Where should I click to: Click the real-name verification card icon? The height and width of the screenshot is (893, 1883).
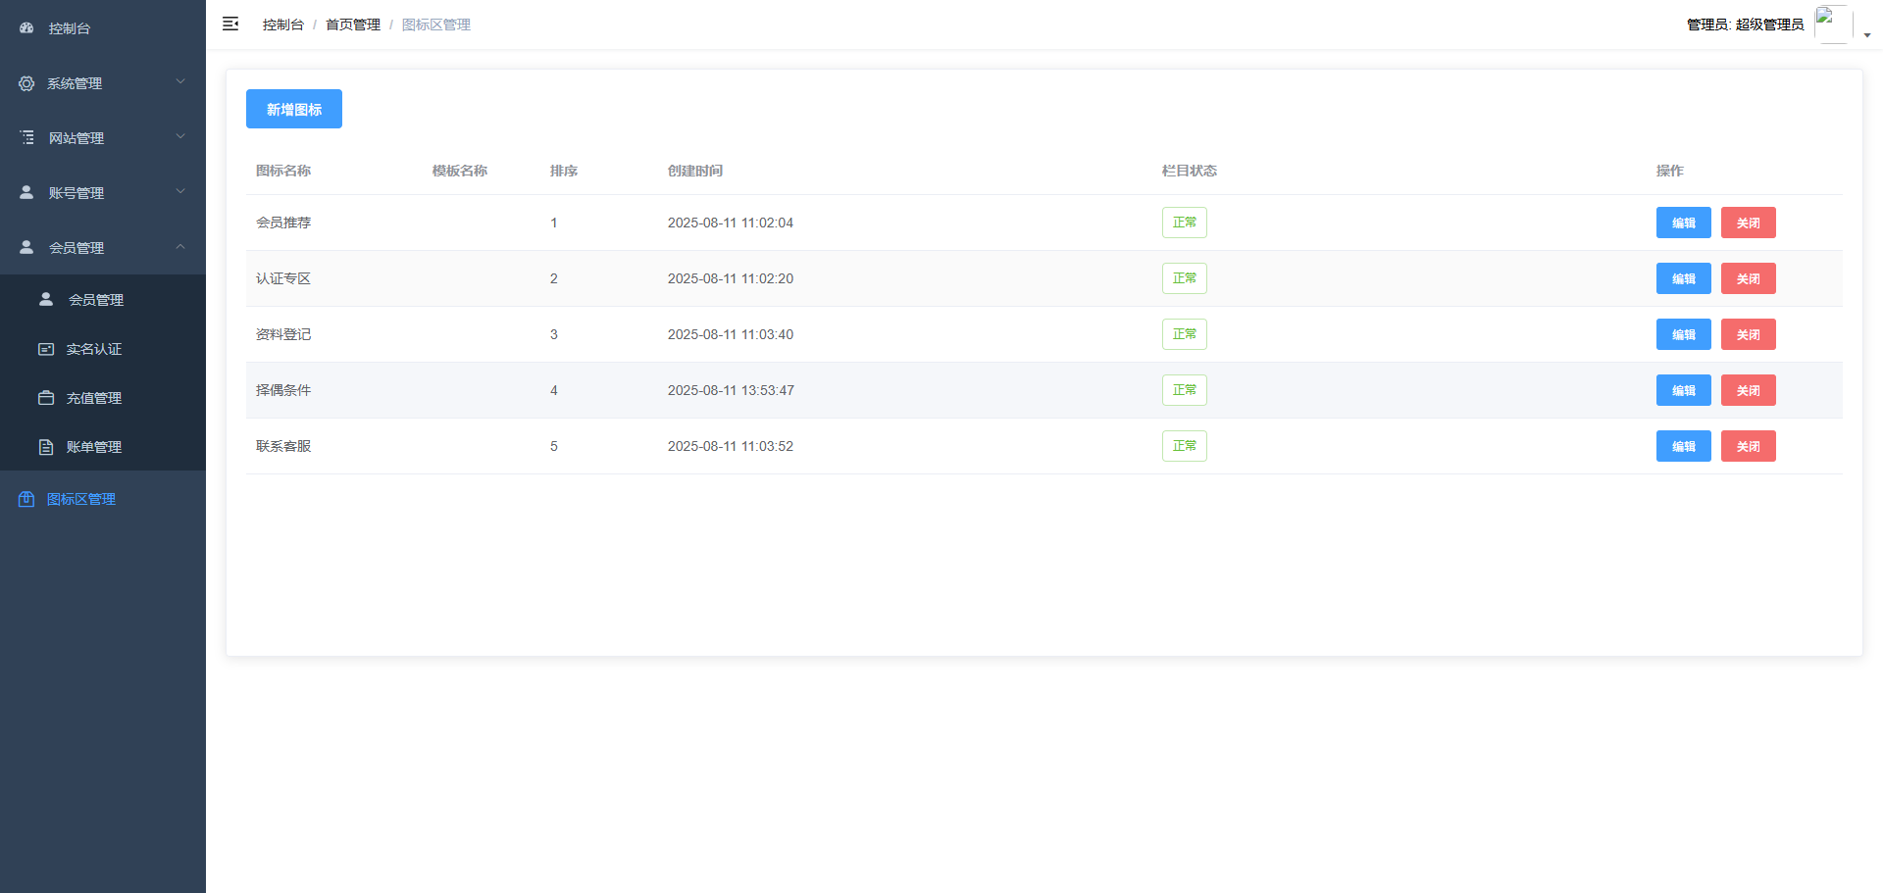(46, 349)
